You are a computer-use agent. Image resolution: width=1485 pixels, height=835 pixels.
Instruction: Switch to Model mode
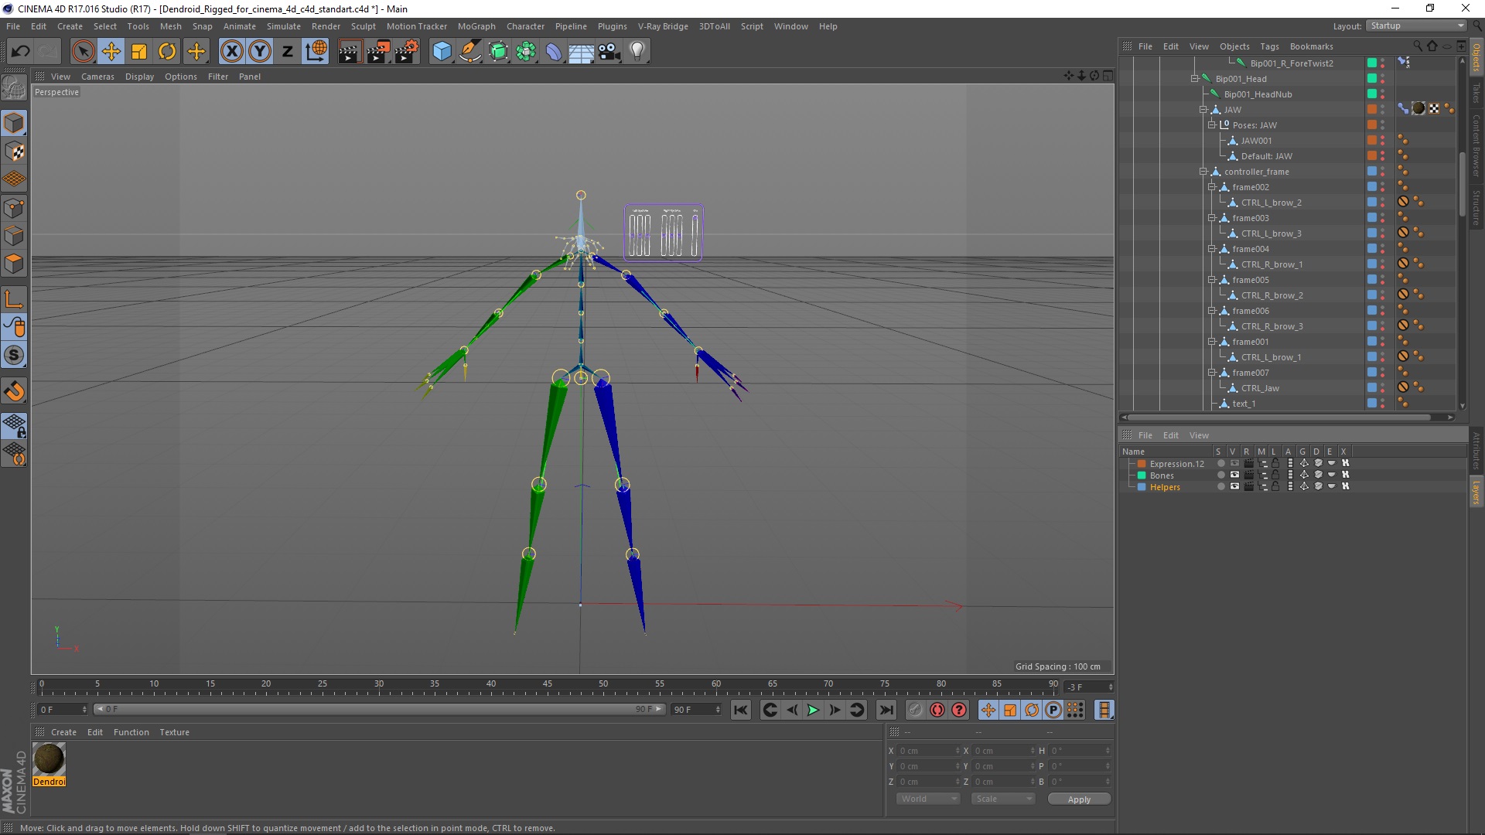click(x=14, y=123)
